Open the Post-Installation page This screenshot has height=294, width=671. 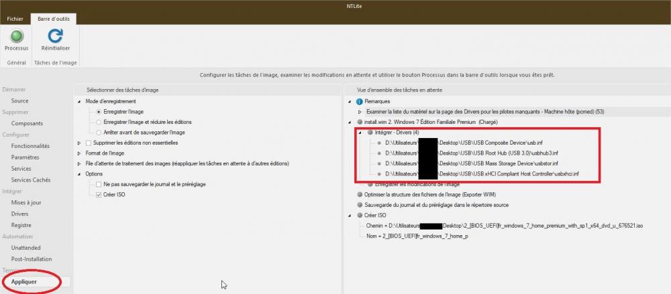coord(32,259)
